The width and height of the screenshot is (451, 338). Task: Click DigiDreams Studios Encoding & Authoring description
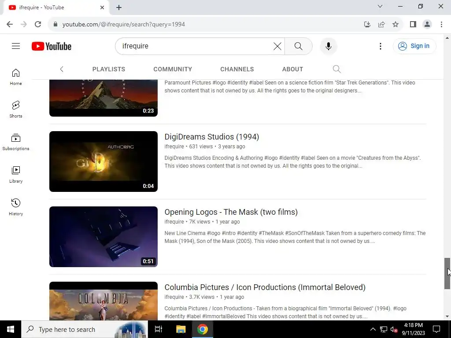coord(292,162)
